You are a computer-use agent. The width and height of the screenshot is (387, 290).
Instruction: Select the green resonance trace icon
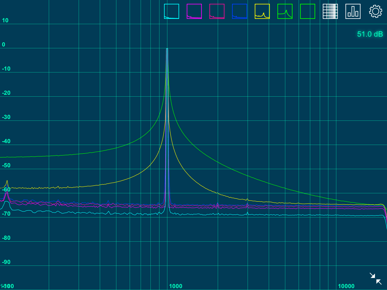(285, 11)
